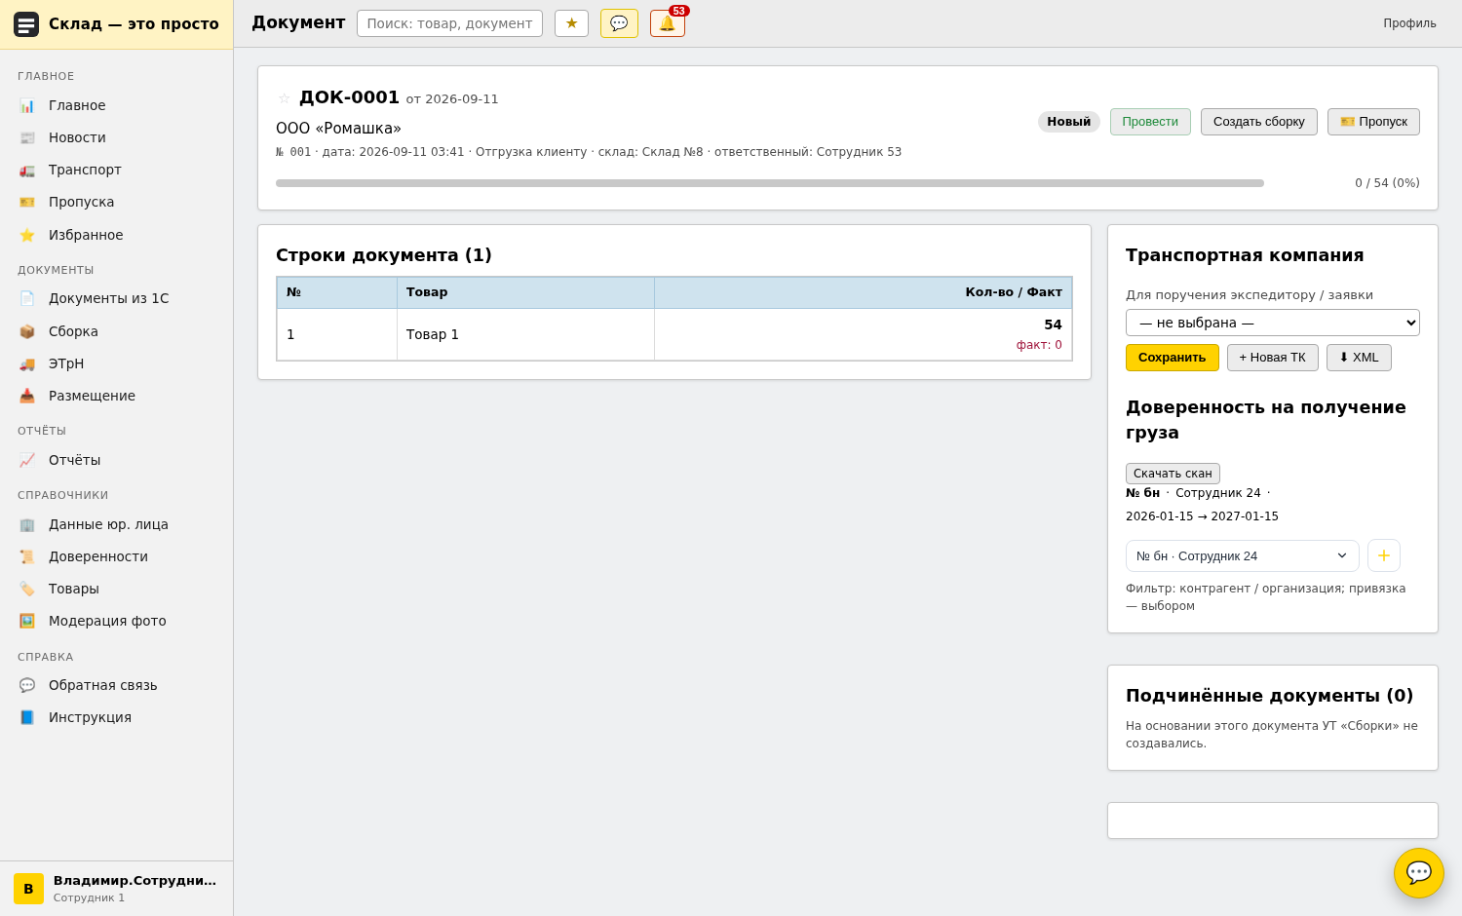The image size is (1462, 916).
Task: Click the plus icon to add доверенность
Action: pos(1384,555)
